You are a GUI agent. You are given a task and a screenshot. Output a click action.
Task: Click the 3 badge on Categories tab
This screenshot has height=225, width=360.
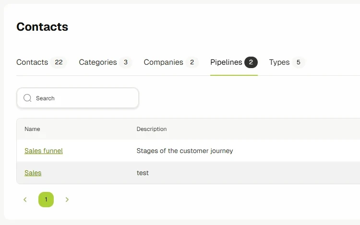126,62
